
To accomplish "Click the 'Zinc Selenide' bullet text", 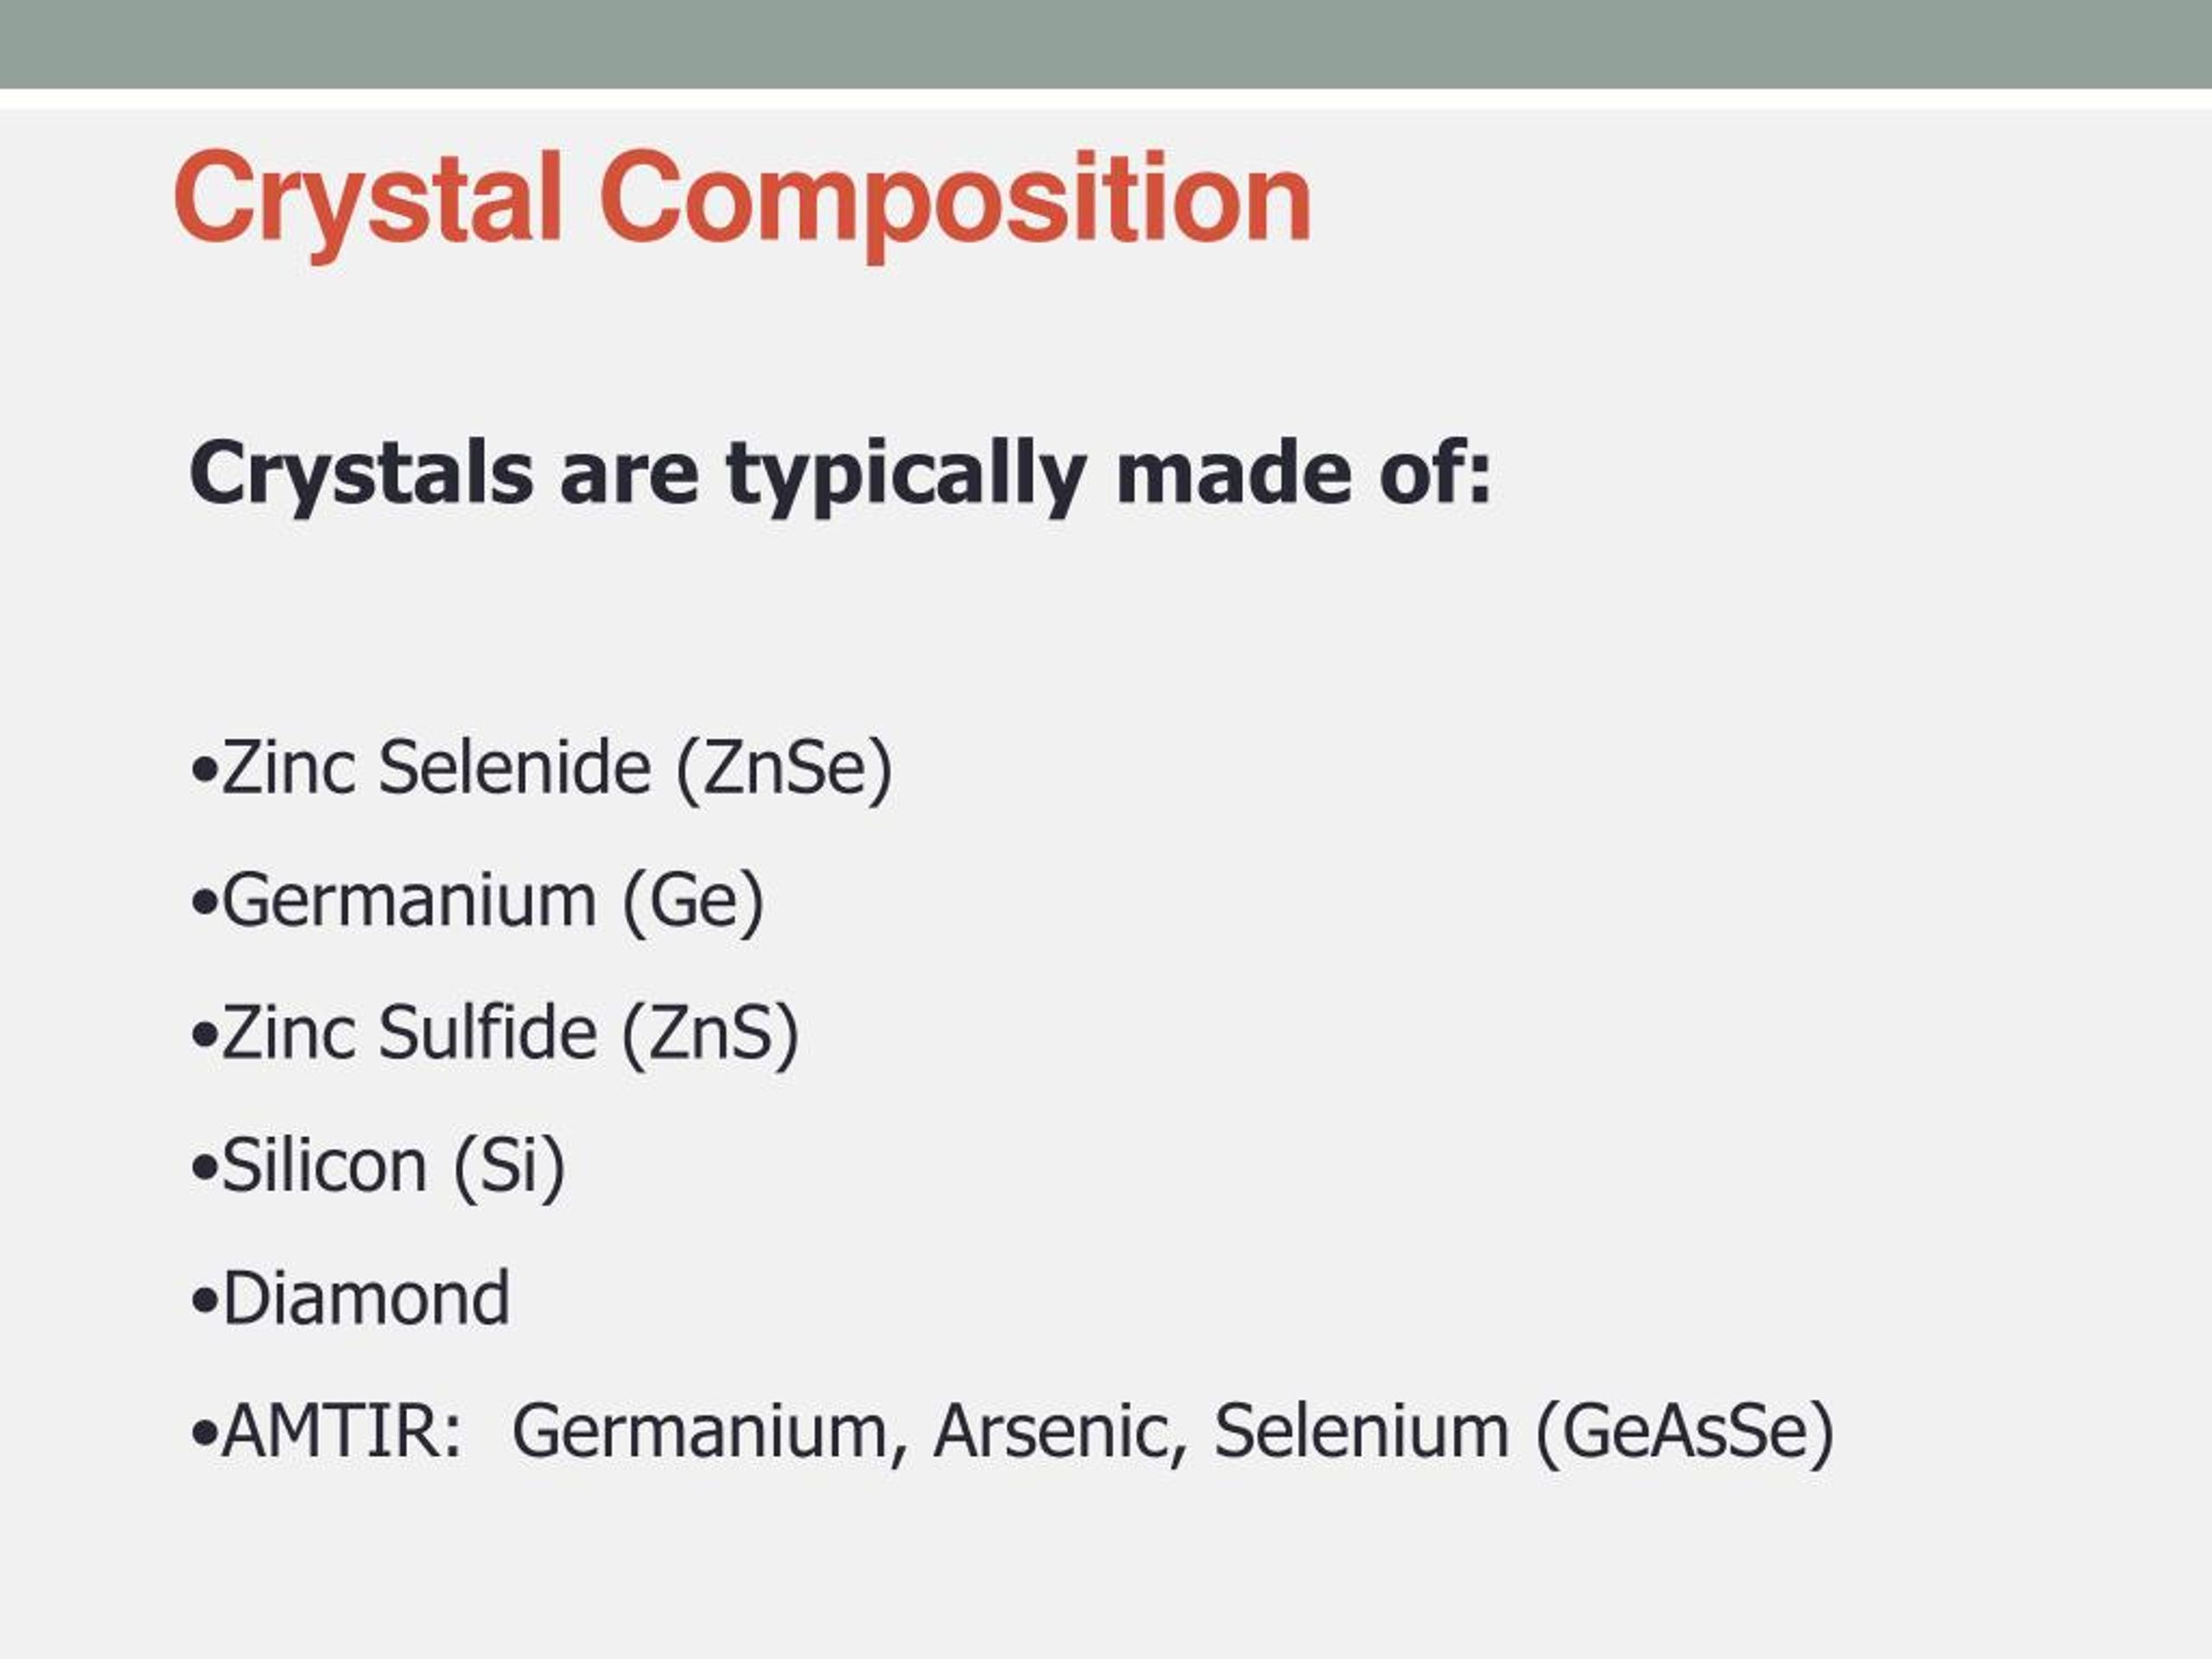I will (437, 768).
